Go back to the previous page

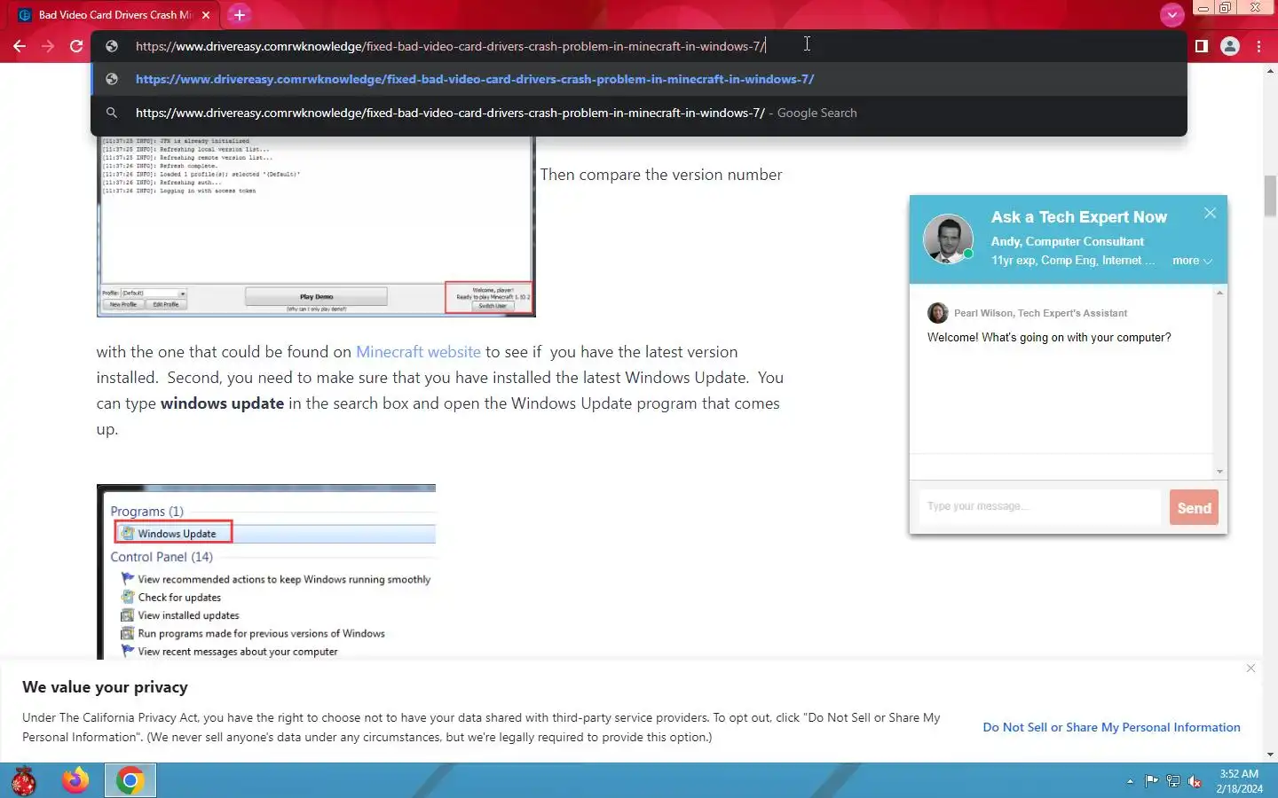[x=20, y=46]
